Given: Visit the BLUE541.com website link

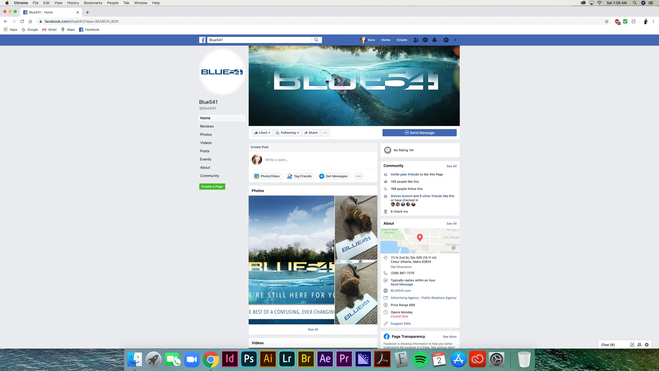Looking at the screenshot, I should click(401, 291).
